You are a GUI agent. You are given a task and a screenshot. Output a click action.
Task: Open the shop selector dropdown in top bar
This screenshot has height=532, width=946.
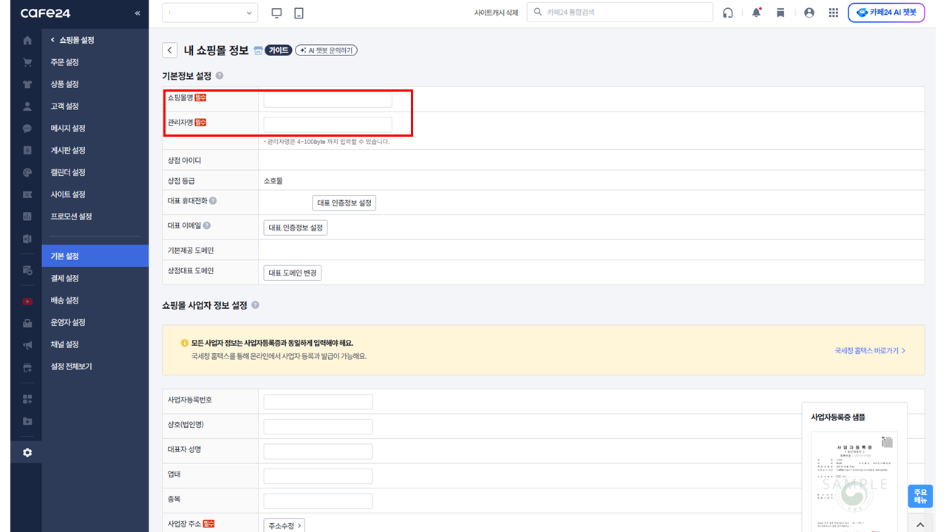(210, 13)
